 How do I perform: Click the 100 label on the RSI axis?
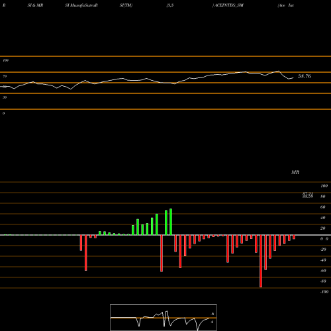point(5,60)
